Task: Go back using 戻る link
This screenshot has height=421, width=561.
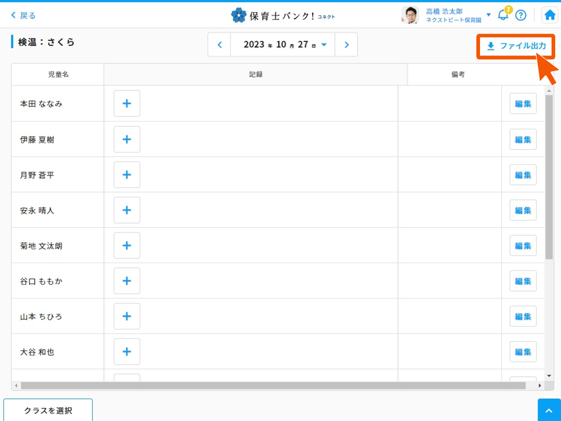Action: click(x=24, y=15)
